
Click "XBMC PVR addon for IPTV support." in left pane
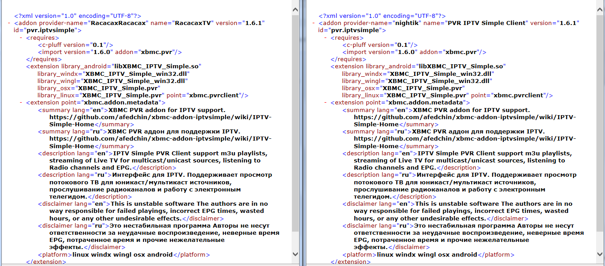167,110
